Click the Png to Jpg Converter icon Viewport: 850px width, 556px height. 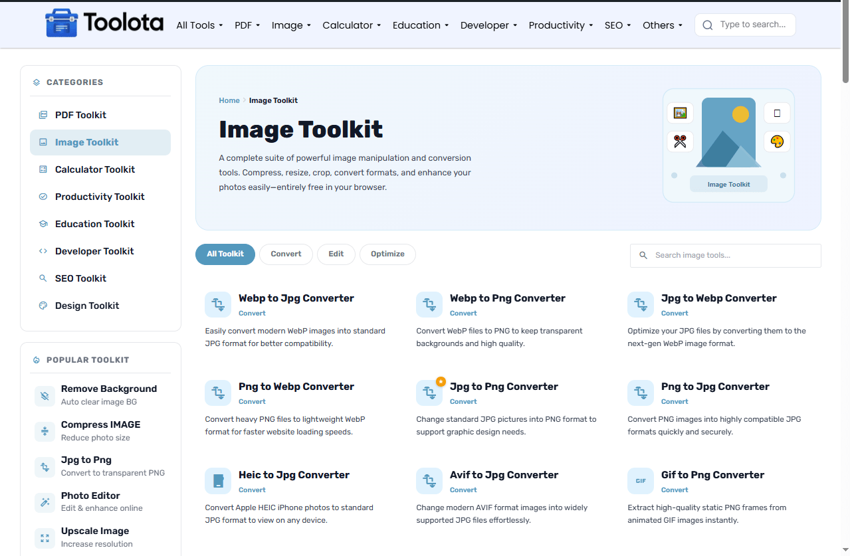pyautogui.click(x=641, y=393)
